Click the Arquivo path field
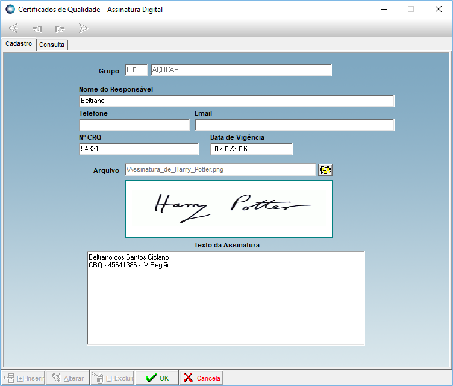Screen dimensions: 453x386 [x=220, y=170]
